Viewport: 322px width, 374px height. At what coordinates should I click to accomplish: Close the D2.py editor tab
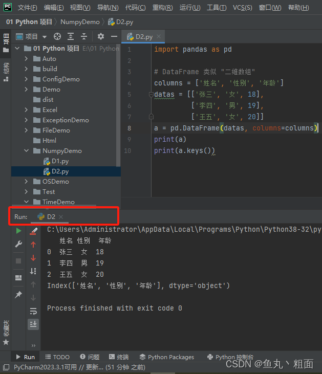(159, 36)
